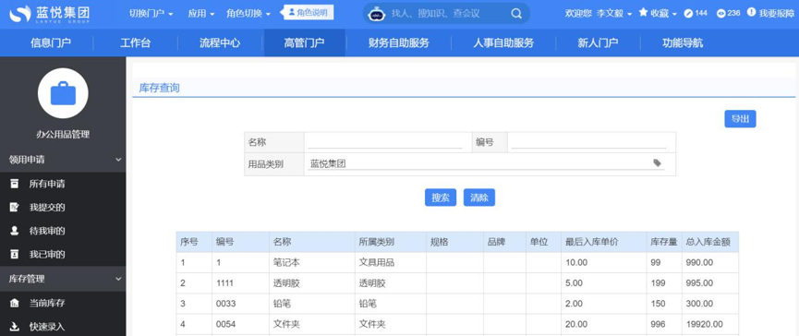Click the 库存量 column header
The image size is (799, 336).
pos(664,243)
